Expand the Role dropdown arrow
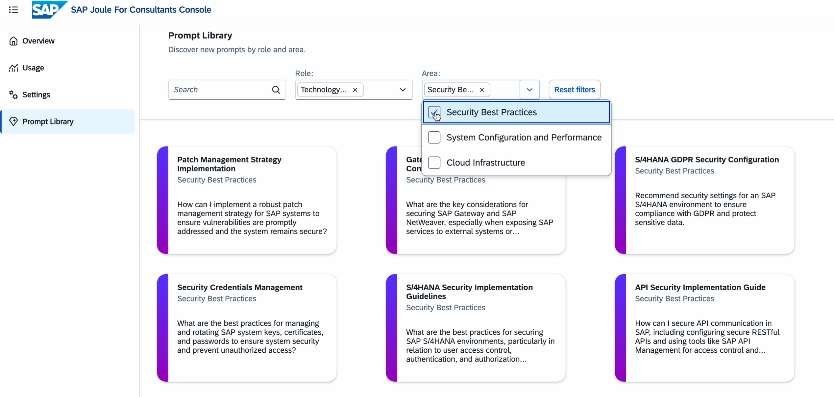834x397 pixels. click(x=403, y=90)
